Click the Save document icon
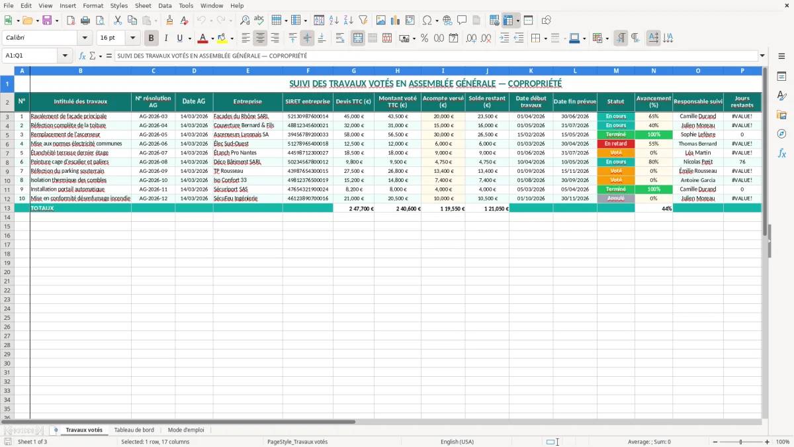The image size is (794, 447). 47,21
